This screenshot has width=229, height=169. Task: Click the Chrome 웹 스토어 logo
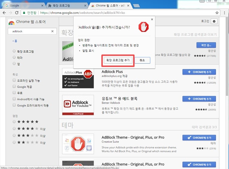11,22
